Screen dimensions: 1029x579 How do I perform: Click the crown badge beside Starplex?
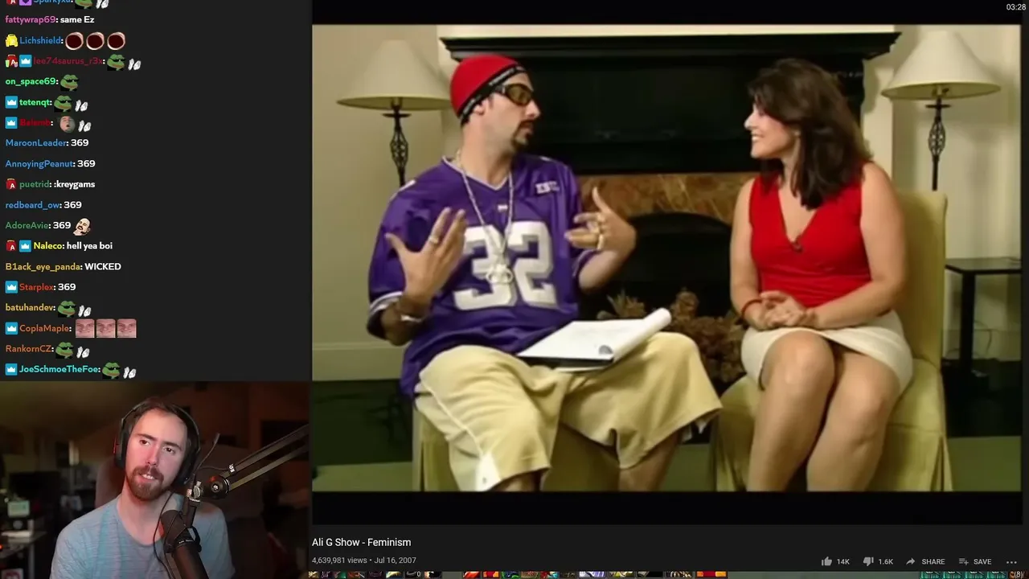click(x=11, y=287)
